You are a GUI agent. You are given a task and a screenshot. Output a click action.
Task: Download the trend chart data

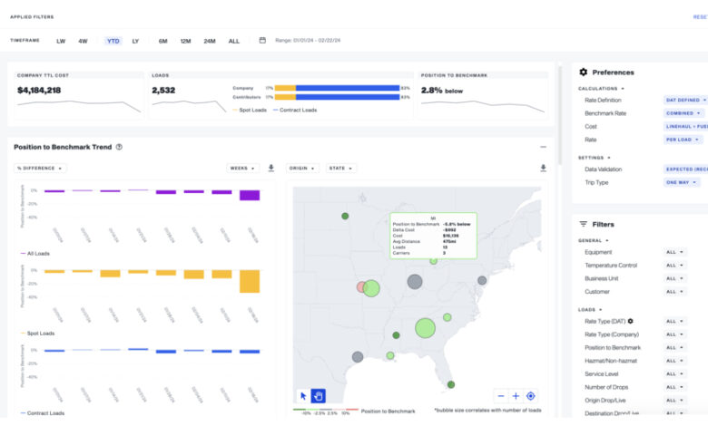click(x=270, y=168)
